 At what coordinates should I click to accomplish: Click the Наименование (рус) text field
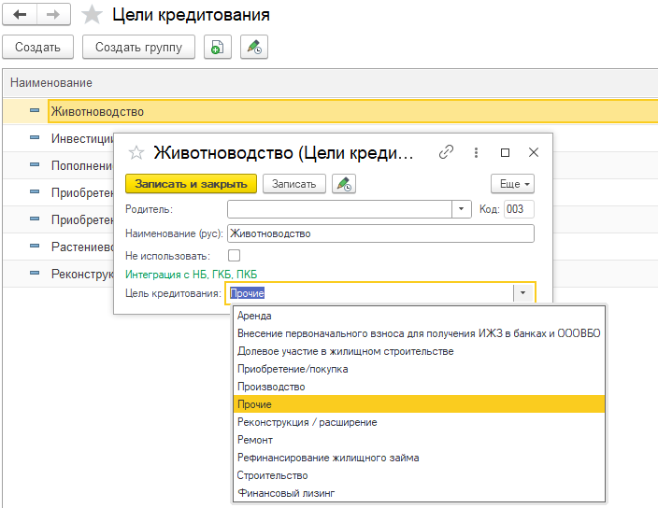pos(380,233)
